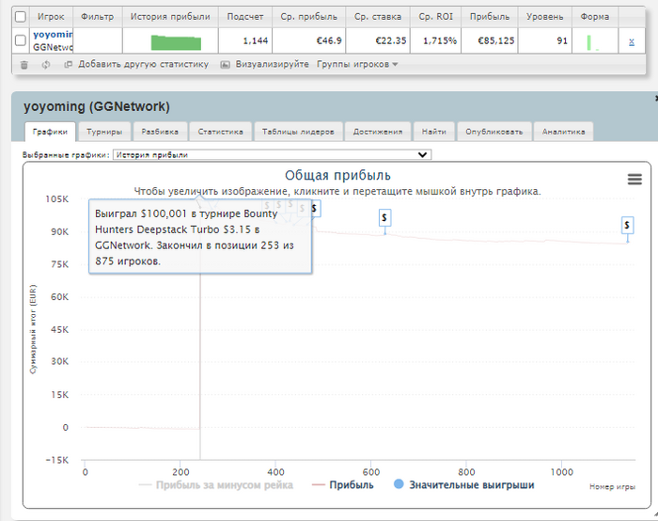658x521 pixels.
Task: Switch to the Разбивка tab
Action: [160, 132]
